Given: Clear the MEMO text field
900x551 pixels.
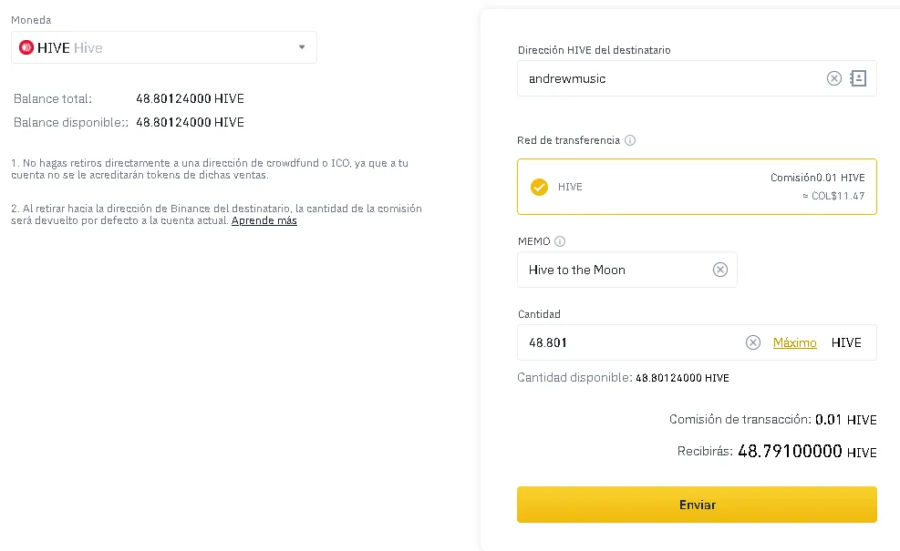Looking at the screenshot, I should click(719, 270).
